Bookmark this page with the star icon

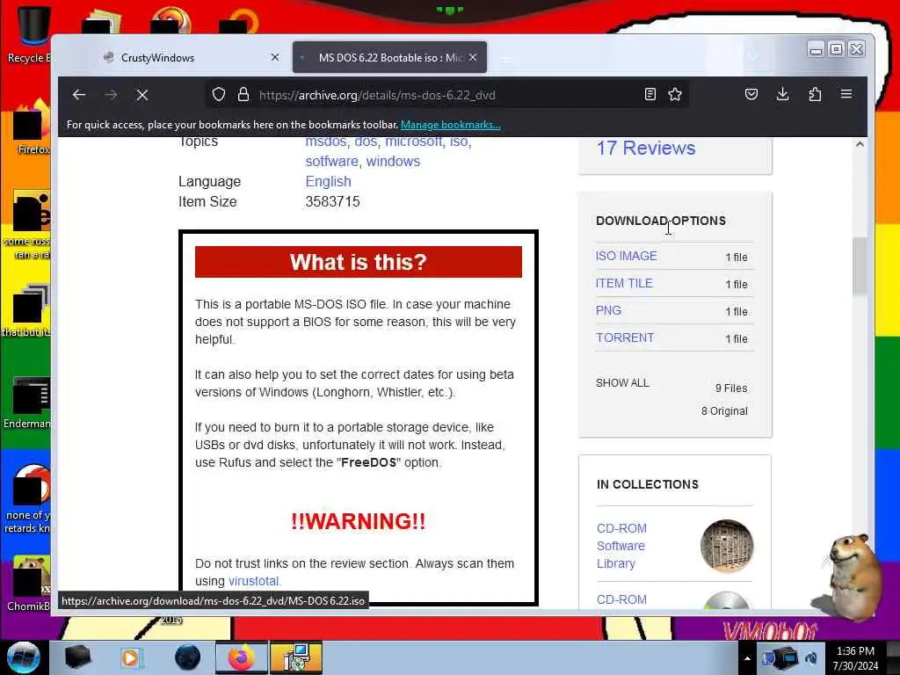tap(675, 95)
